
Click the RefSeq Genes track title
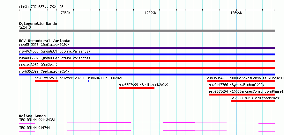(33, 116)
